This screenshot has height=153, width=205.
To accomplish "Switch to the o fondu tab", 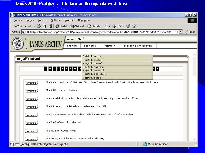I will [x=71, y=46].
